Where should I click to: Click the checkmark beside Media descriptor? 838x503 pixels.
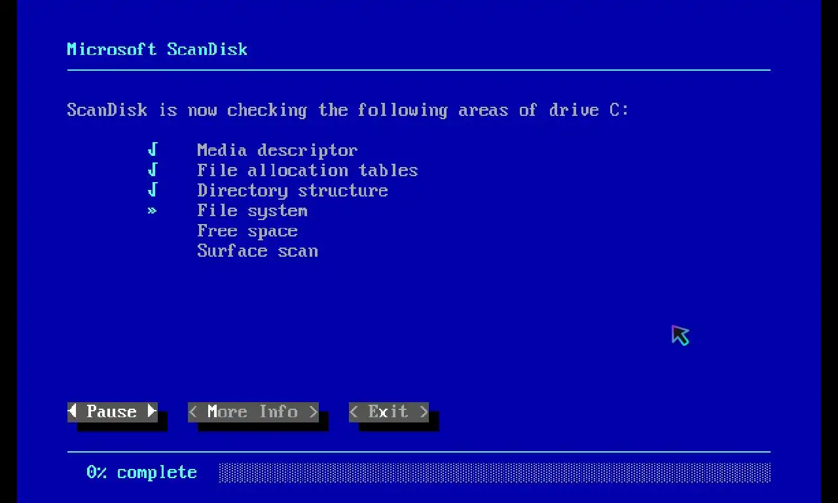(153, 150)
